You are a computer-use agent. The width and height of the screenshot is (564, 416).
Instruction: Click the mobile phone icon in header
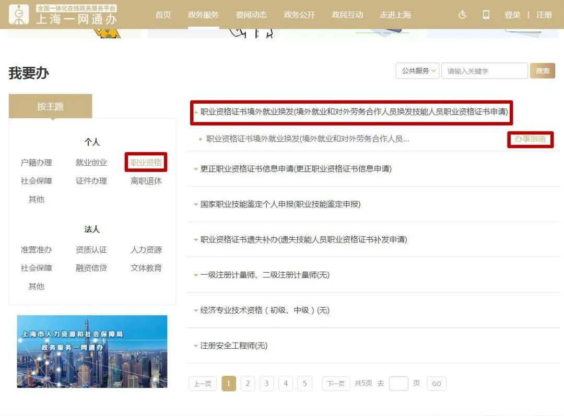[x=486, y=15]
